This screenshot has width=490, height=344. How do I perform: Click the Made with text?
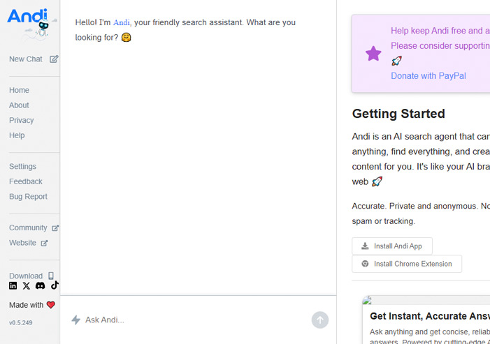pos(27,305)
